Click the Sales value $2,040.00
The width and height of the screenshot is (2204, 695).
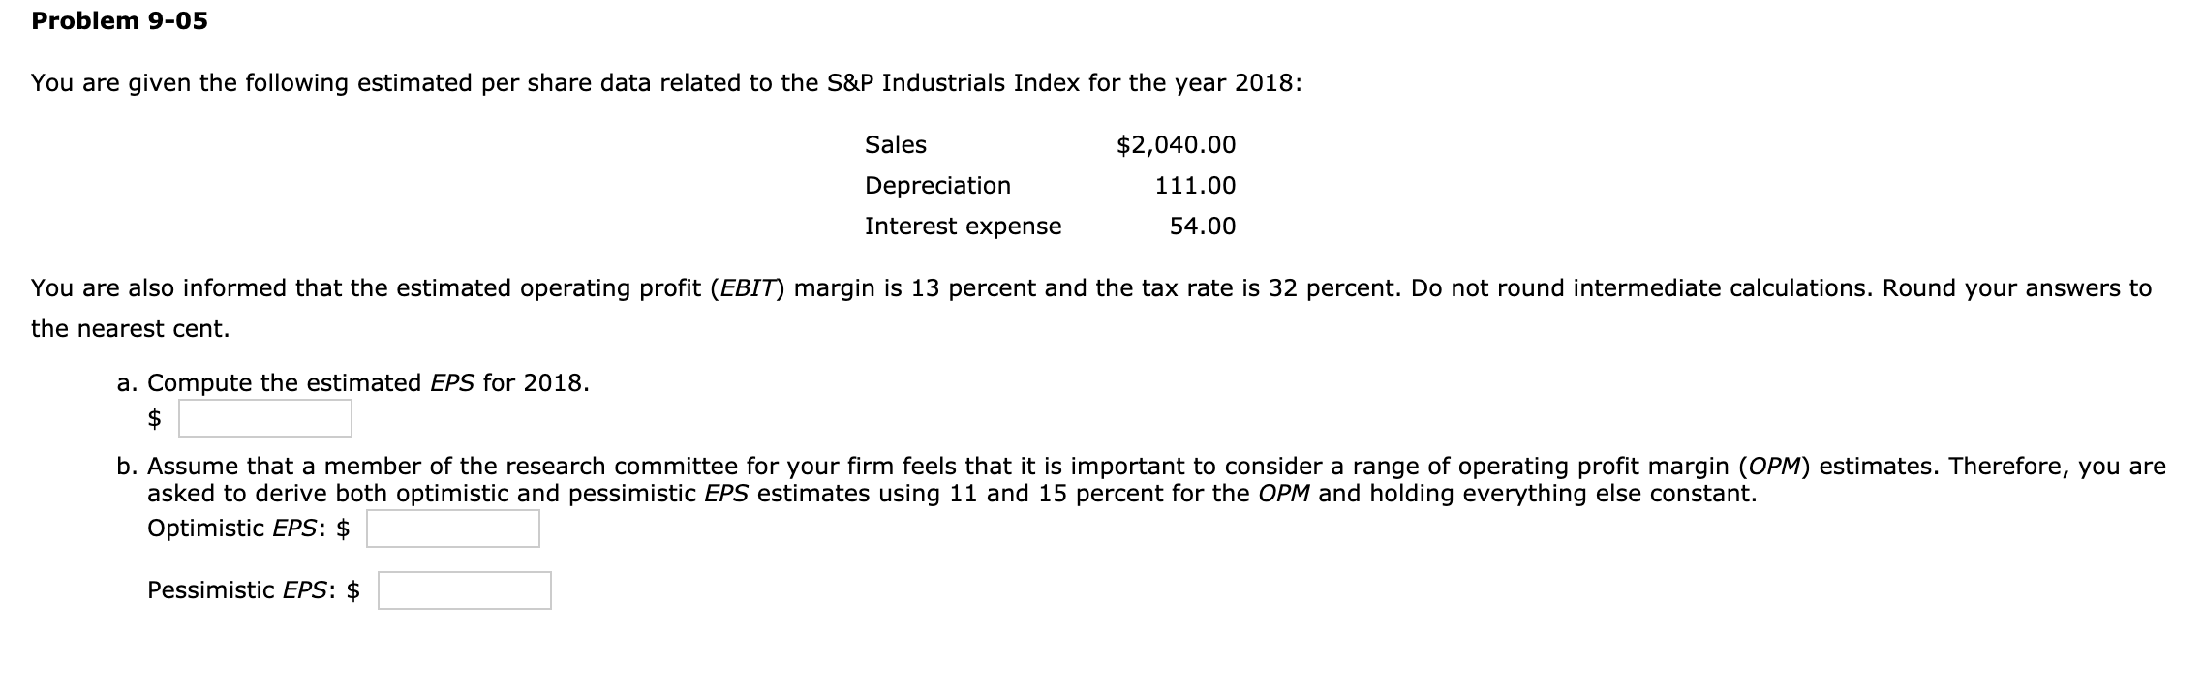point(1175,145)
